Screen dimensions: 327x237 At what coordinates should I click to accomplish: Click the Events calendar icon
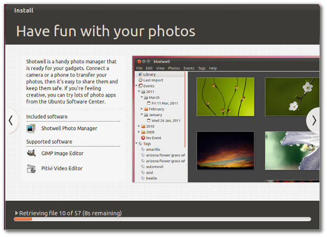[141, 86]
